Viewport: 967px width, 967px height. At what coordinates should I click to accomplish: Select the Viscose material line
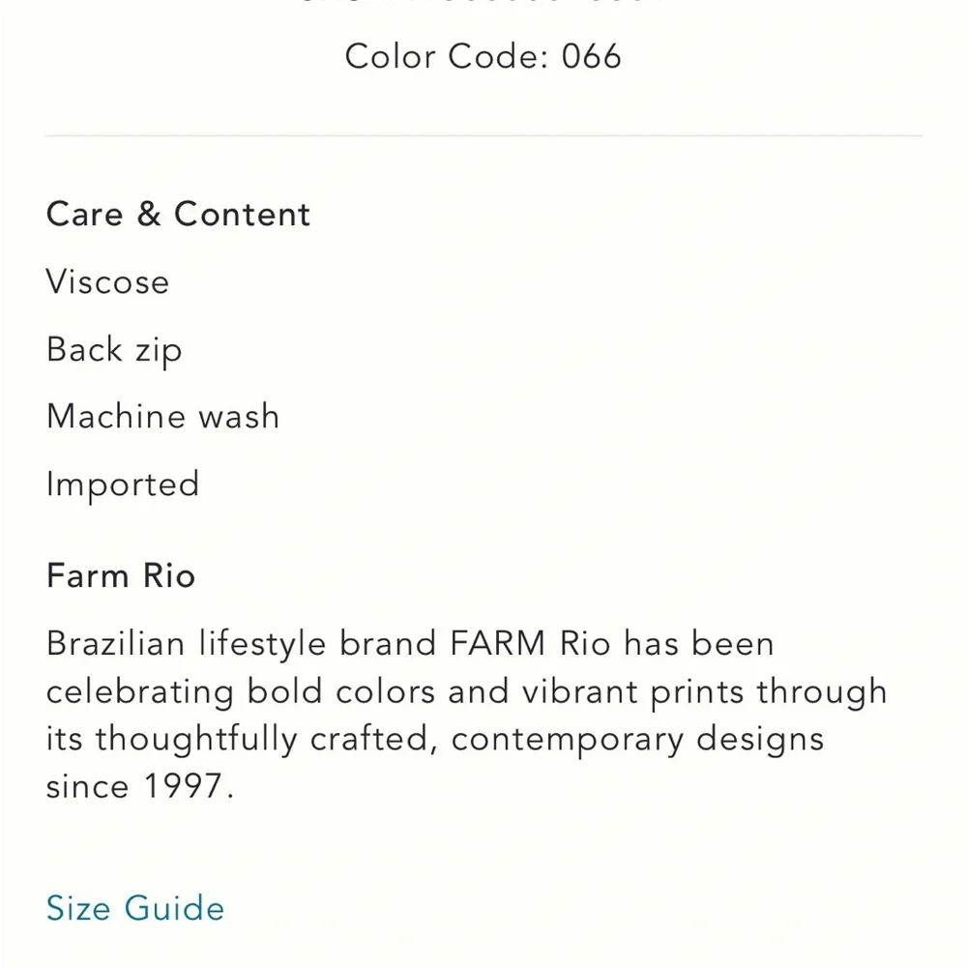coord(107,281)
